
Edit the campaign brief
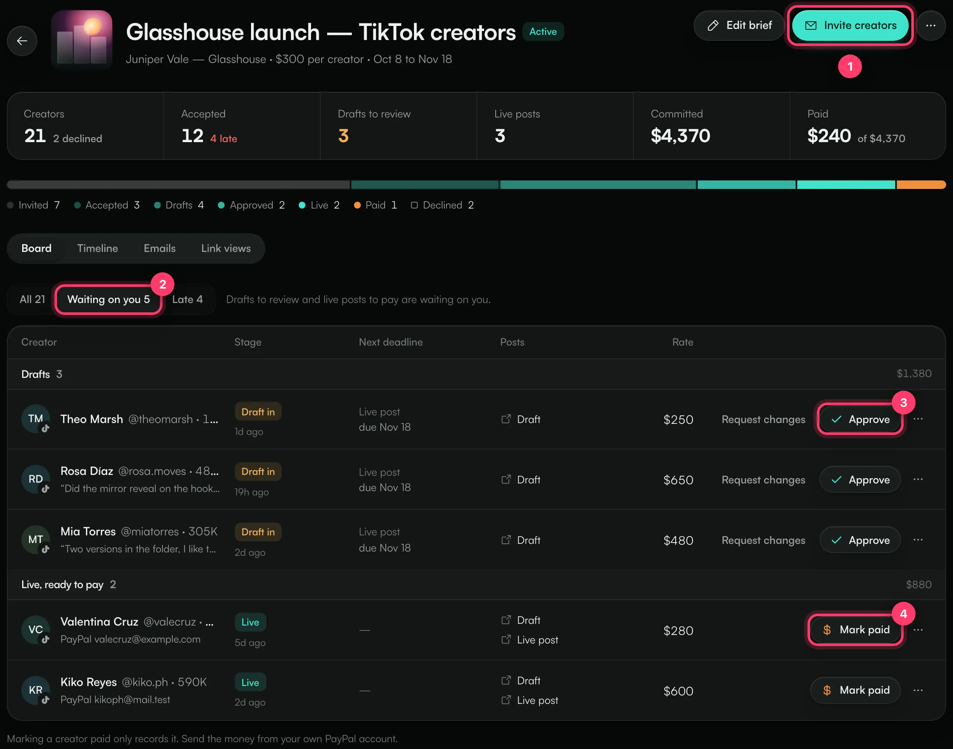coord(739,26)
